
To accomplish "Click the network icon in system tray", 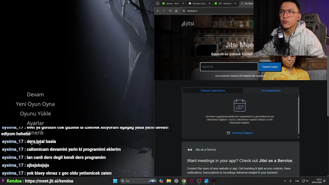I will click(x=303, y=181).
